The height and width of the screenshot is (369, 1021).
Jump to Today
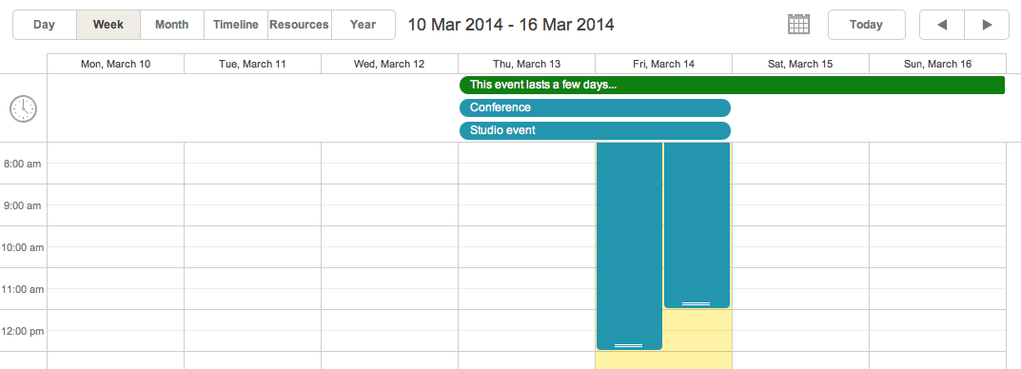click(x=866, y=25)
